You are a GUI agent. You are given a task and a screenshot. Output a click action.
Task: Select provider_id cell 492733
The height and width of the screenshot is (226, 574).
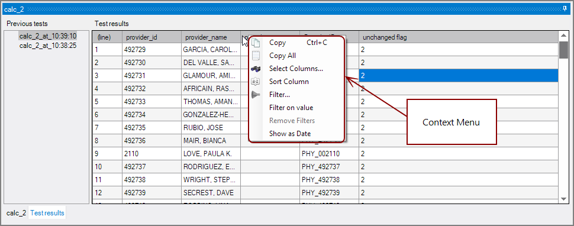[152, 102]
